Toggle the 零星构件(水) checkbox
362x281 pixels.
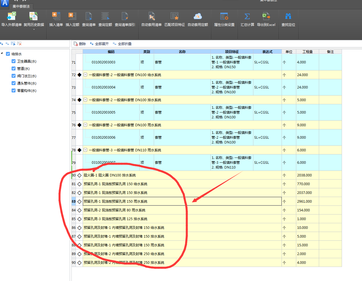(x=14, y=90)
